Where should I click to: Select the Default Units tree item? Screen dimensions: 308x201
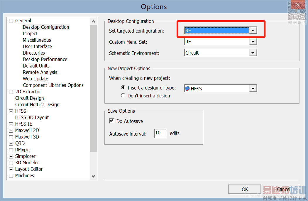[x=36, y=66]
